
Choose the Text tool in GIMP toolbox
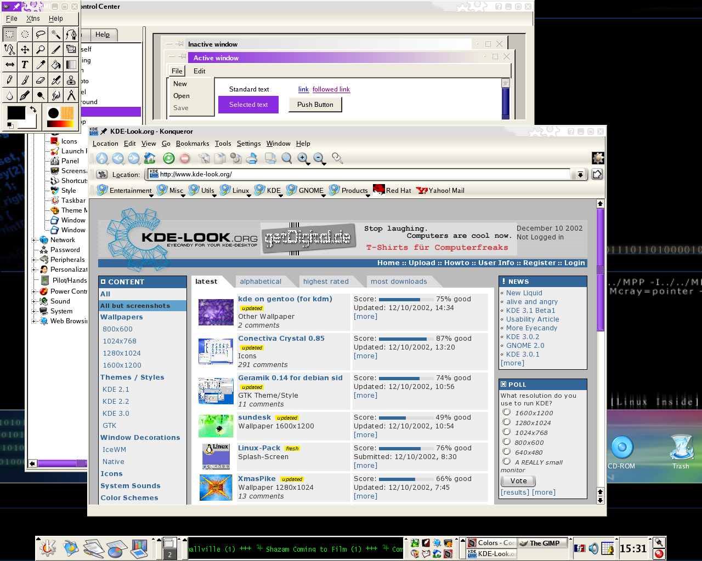[25, 65]
